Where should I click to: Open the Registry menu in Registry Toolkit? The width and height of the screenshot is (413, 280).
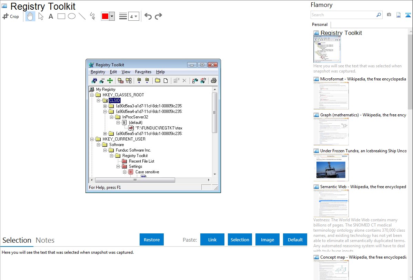[x=98, y=72]
